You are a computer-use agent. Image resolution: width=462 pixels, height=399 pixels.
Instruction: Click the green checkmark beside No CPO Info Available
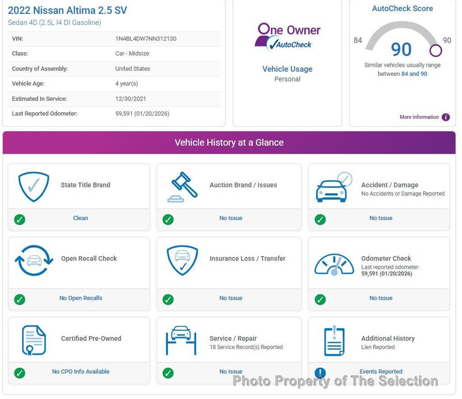click(19, 373)
